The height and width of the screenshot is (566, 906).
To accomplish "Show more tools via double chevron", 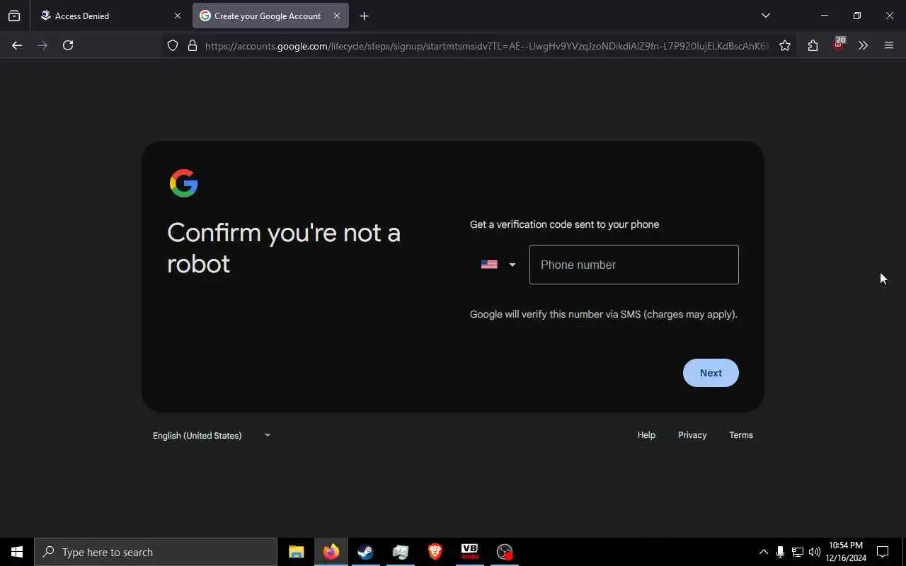I will coord(863,45).
